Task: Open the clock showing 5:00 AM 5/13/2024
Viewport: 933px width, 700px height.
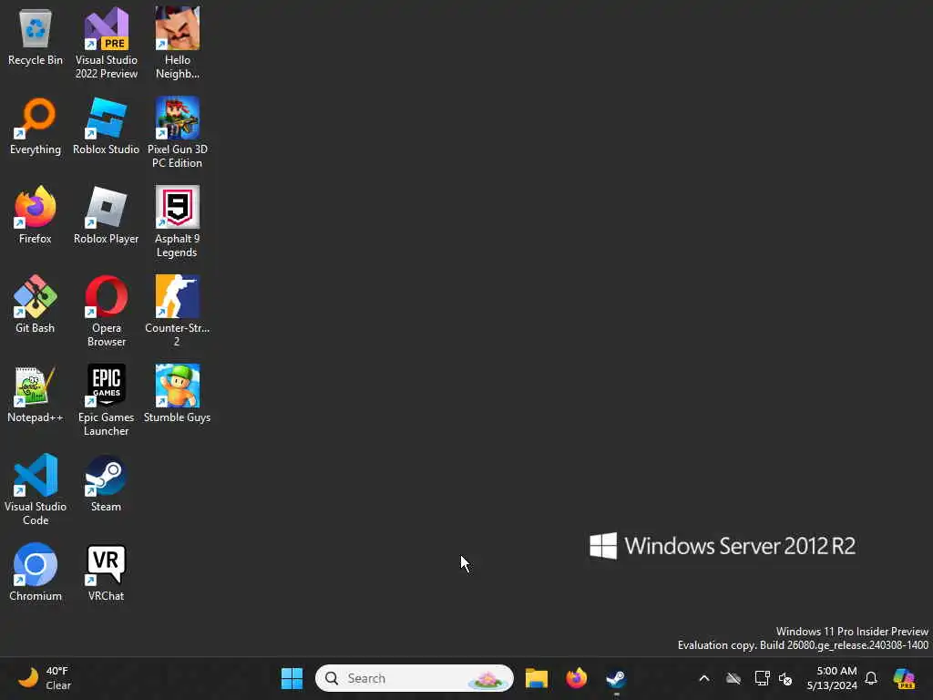Action: 832,678
